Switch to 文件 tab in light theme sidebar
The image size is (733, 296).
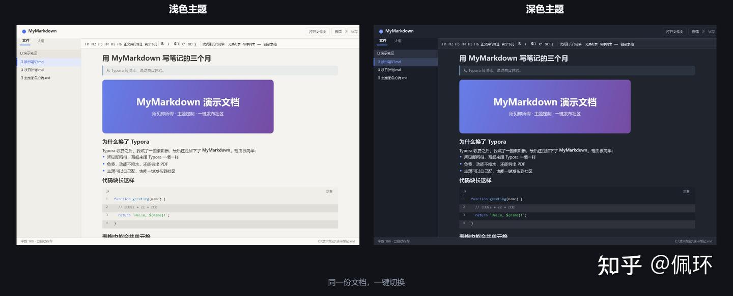click(26, 41)
